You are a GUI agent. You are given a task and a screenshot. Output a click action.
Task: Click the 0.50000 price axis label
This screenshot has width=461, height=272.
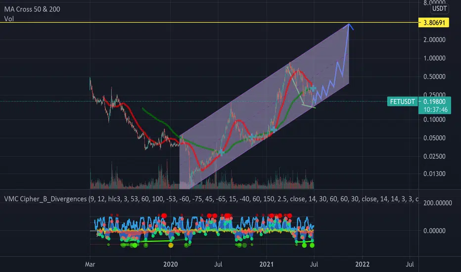tap(434, 77)
